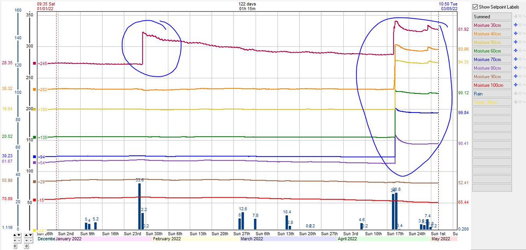The width and height of the screenshot is (526, 250).
Task: Click the 0 reset button under the blue rain axis
Action: tap(15, 246)
